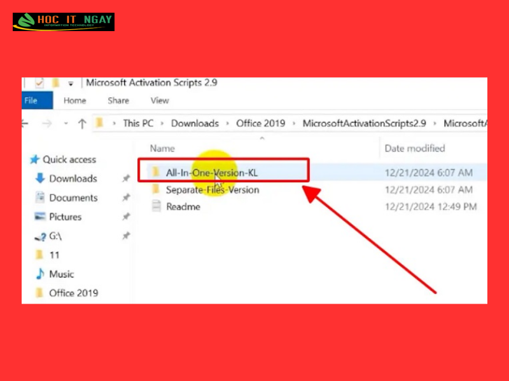Click the folder icon in the address bar
The height and width of the screenshot is (381, 509).
point(99,123)
